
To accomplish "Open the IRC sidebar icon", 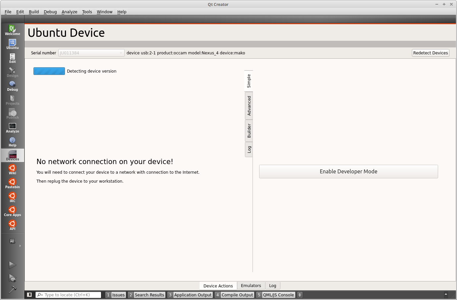I will point(12,197).
